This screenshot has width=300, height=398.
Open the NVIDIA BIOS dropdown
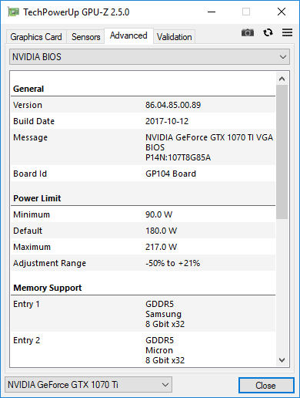149,57
